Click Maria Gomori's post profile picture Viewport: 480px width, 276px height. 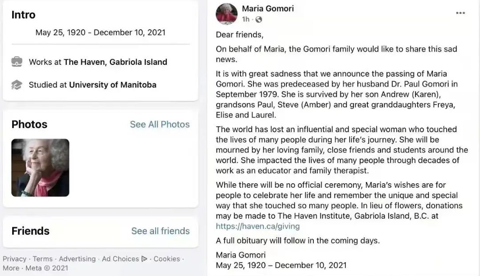pos(227,14)
